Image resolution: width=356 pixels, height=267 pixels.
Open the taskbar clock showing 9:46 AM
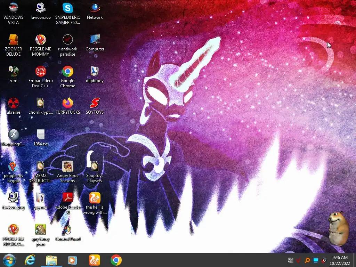(340, 260)
